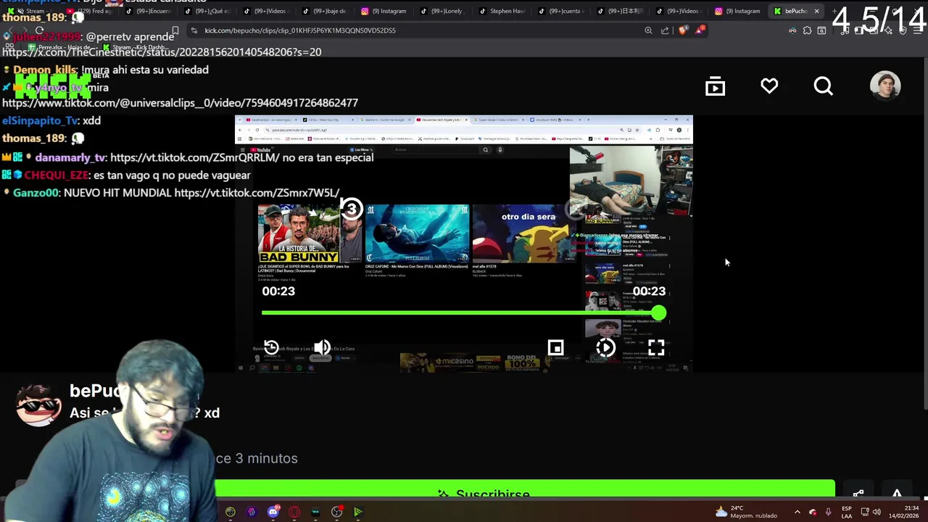
Task: Click the Discord icon in taskbar
Action: (x=273, y=512)
